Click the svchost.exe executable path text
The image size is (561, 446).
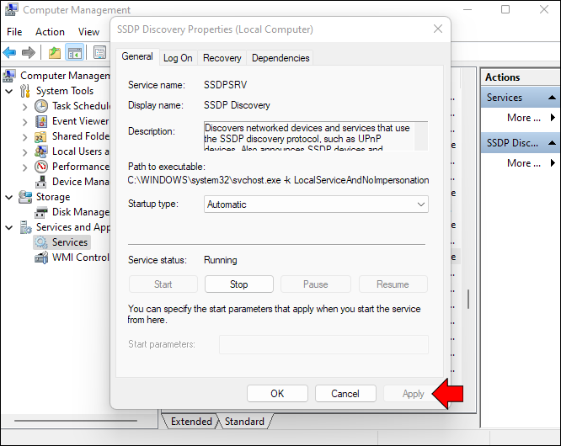(278, 180)
